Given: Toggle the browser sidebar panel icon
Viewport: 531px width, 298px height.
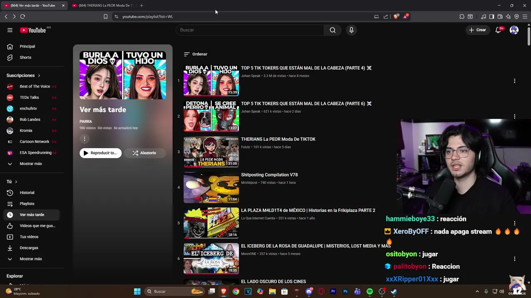Looking at the screenshot, I should (x=492, y=17).
